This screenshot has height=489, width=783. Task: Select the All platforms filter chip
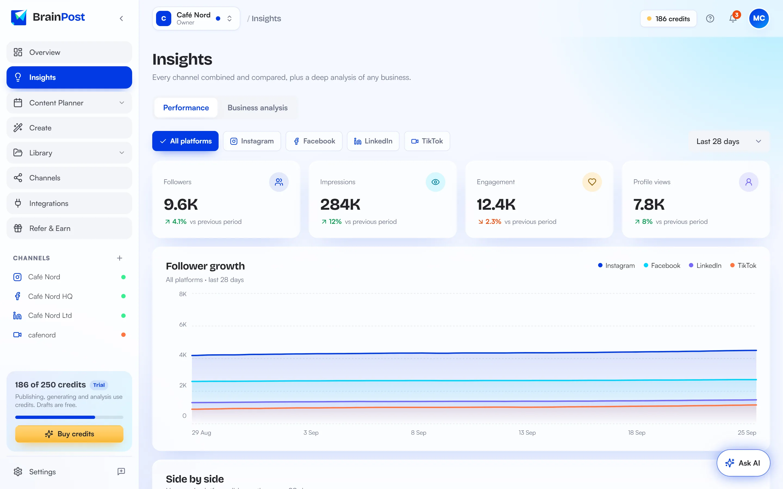pyautogui.click(x=185, y=141)
